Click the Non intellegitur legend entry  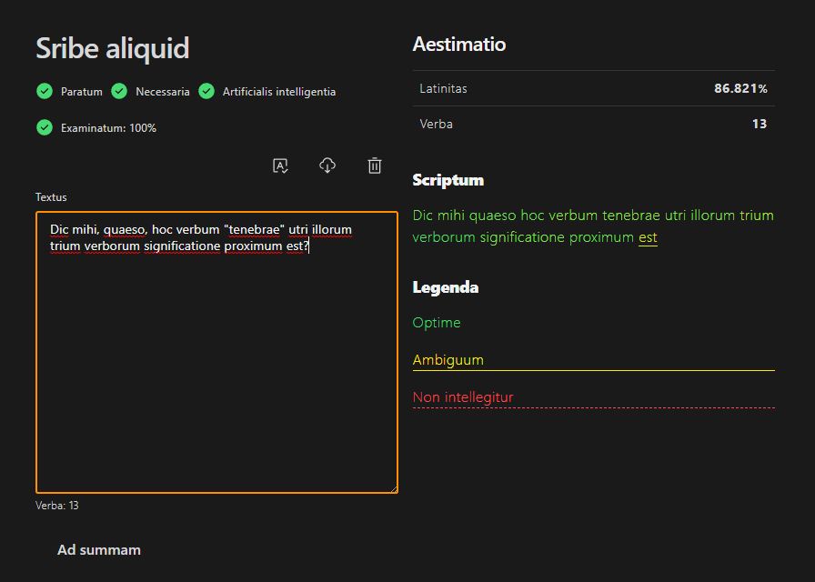point(464,397)
